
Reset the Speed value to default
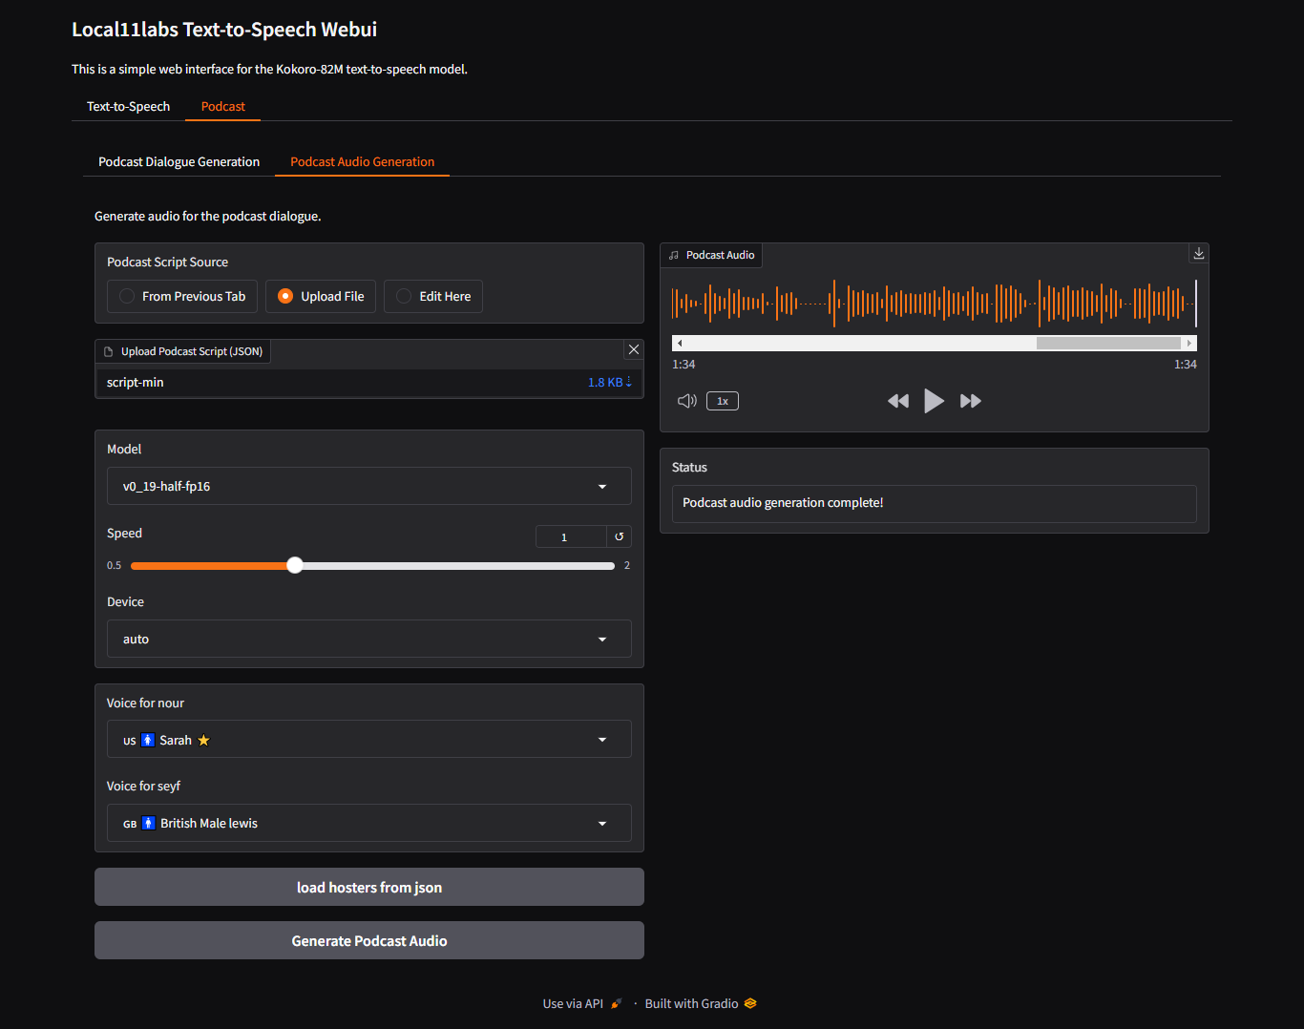point(619,536)
